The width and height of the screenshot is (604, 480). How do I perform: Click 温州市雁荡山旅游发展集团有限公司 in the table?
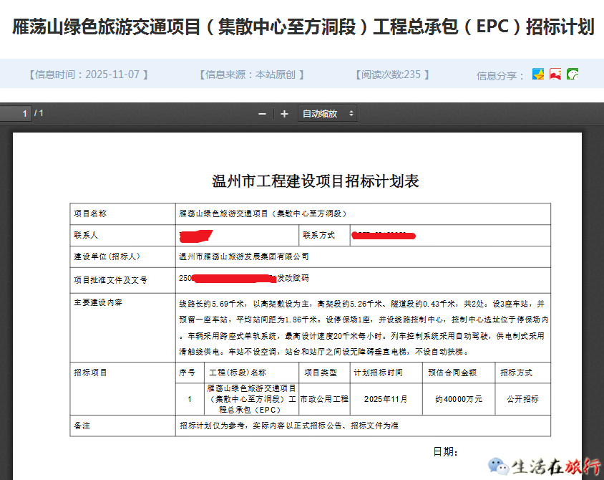(244, 256)
